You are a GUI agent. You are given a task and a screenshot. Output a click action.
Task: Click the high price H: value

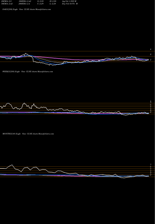point(53,1)
